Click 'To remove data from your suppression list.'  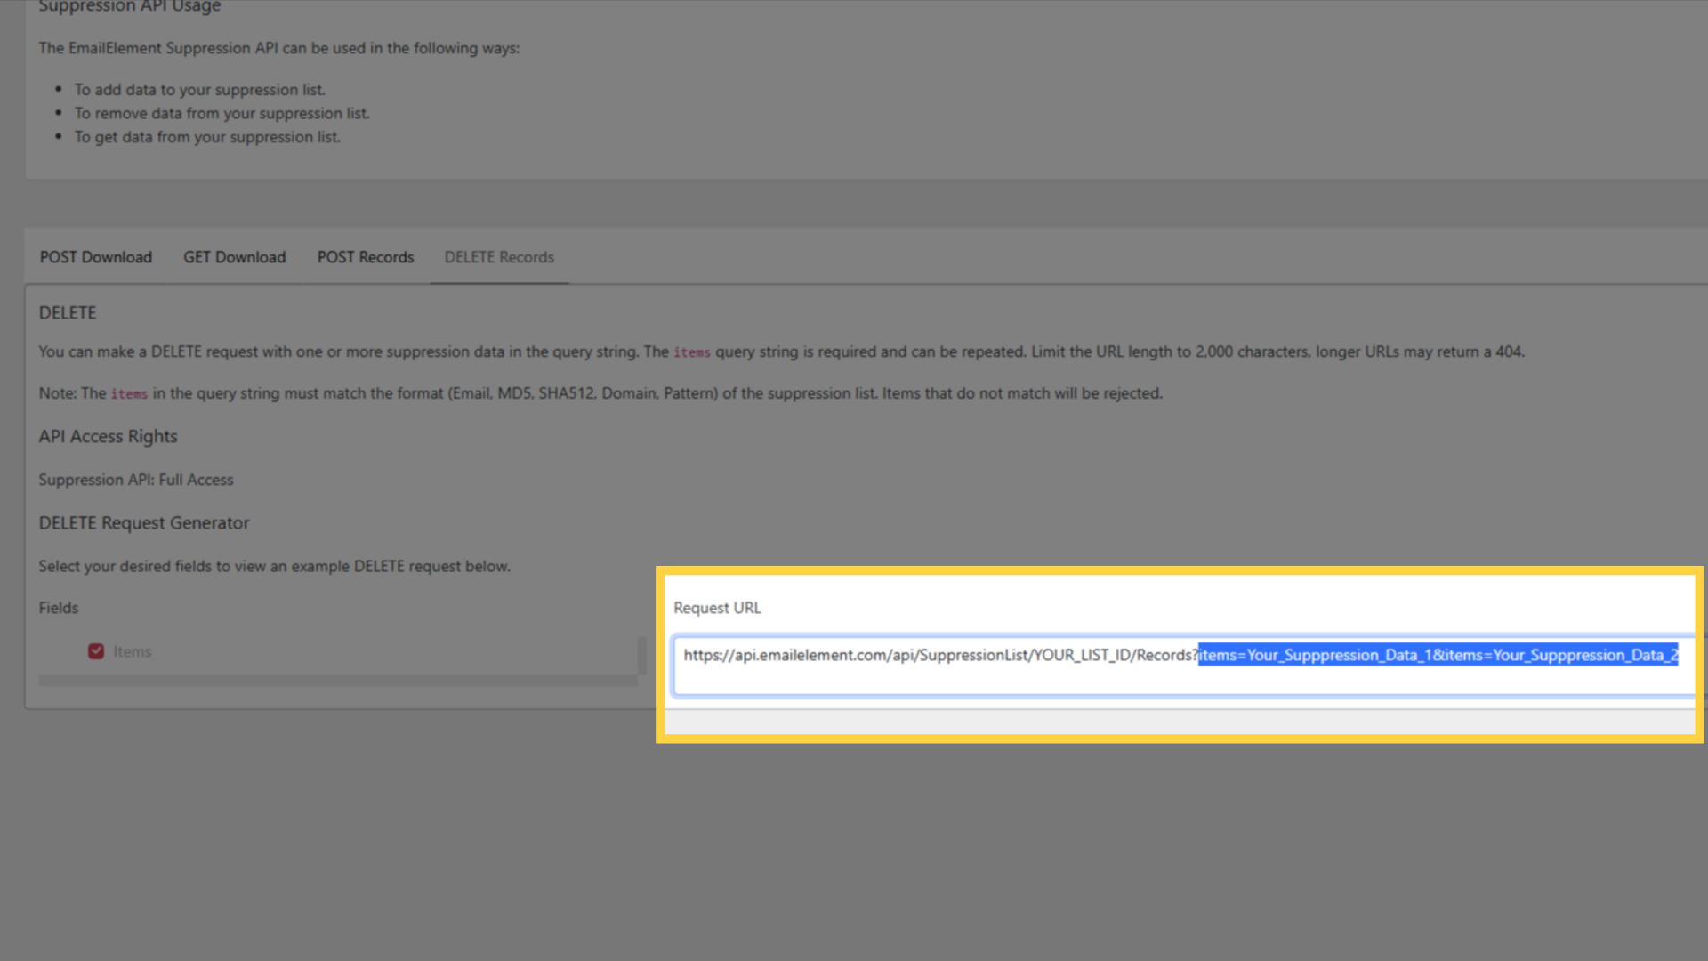pyautogui.click(x=222, y=114)
